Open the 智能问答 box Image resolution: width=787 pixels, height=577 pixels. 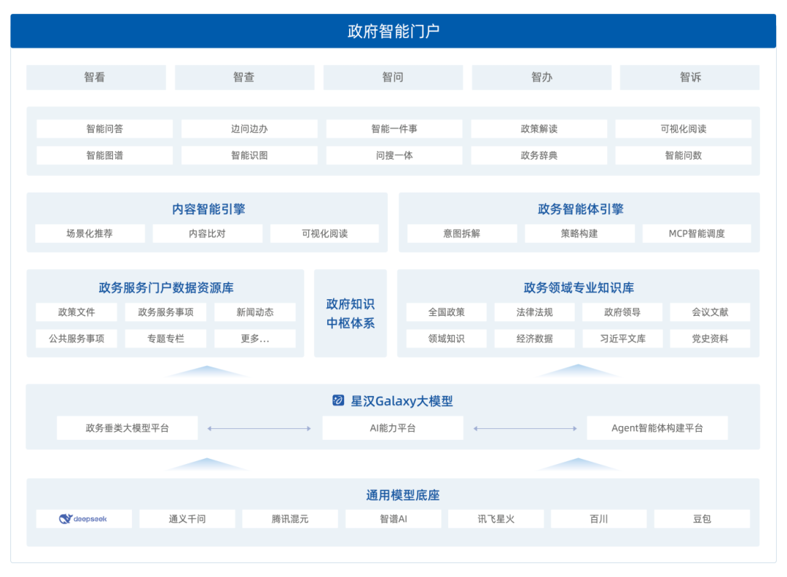coord(104,128)
